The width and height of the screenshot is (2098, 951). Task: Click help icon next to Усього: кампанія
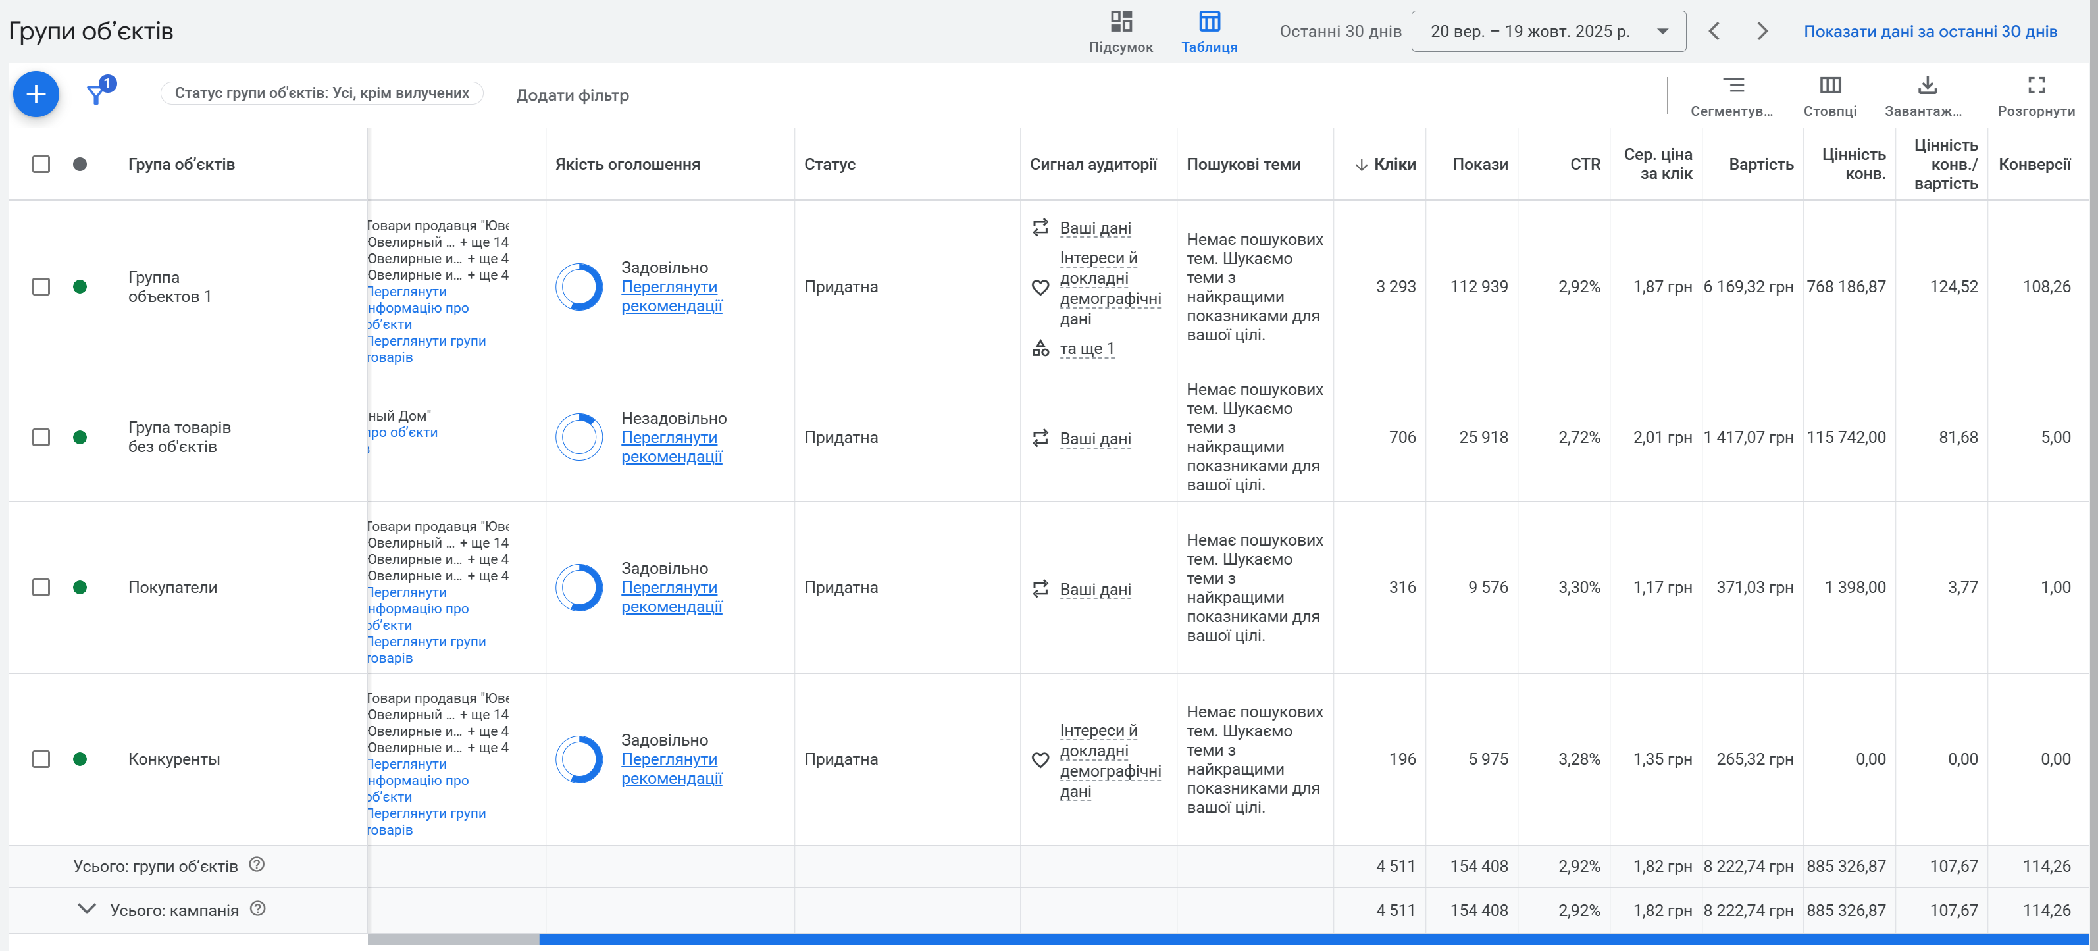click(x=257, y=909)
